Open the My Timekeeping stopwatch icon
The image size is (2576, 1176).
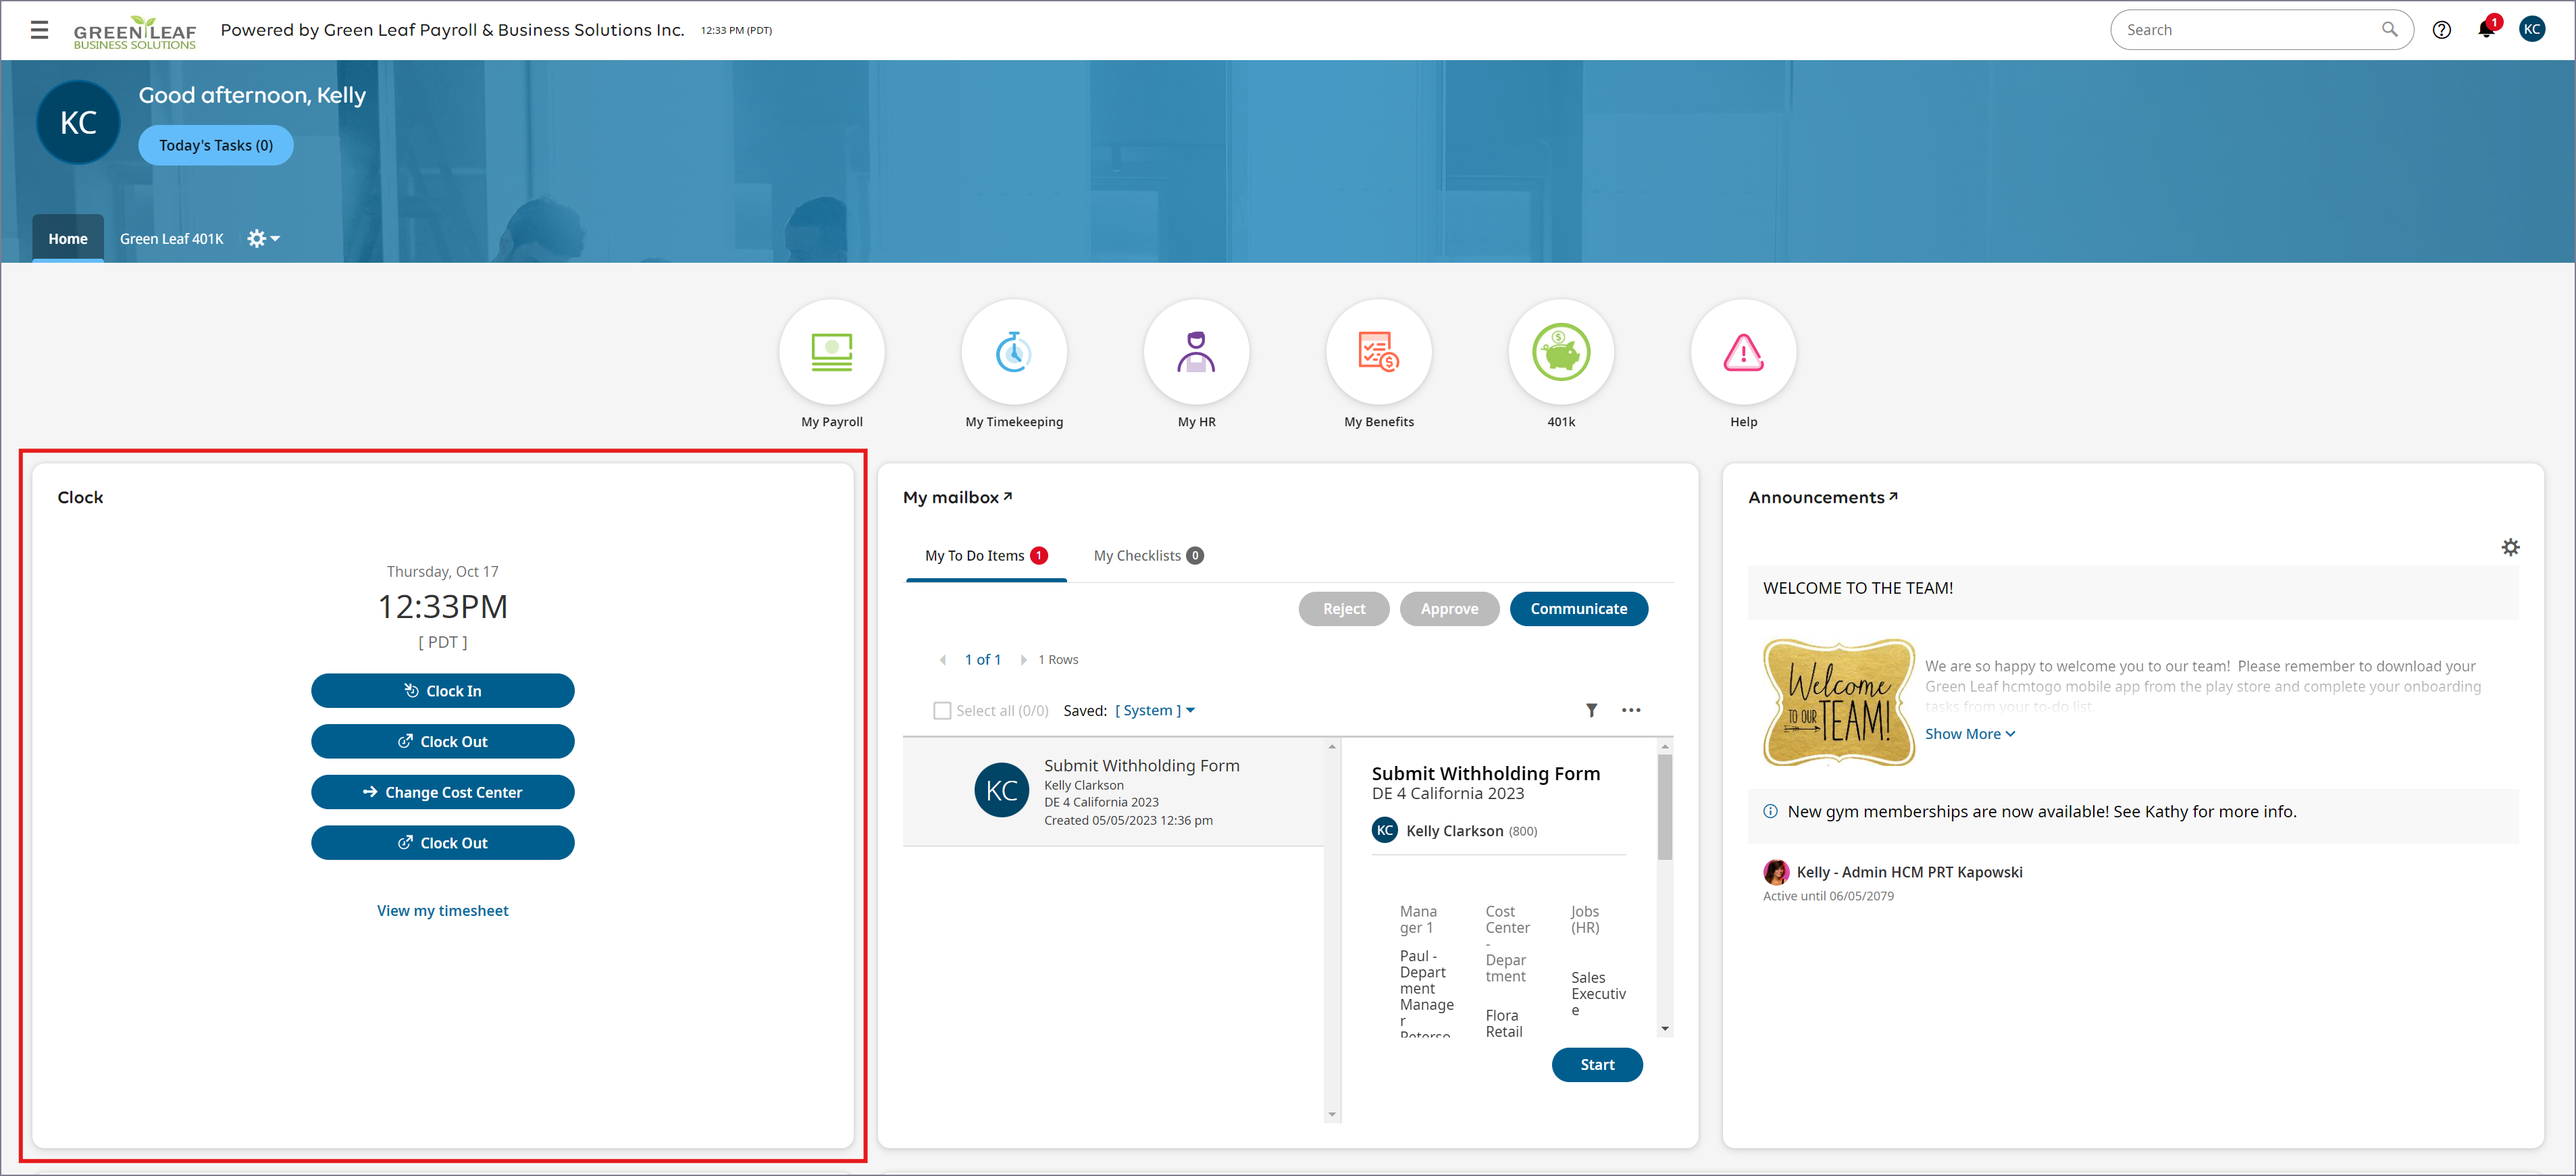click(1013, 352)
